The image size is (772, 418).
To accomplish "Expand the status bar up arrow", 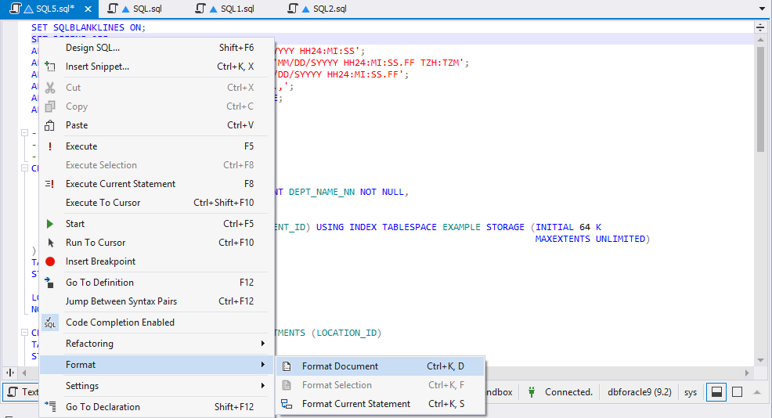I will pyautogui.click(x=757, y=392).
